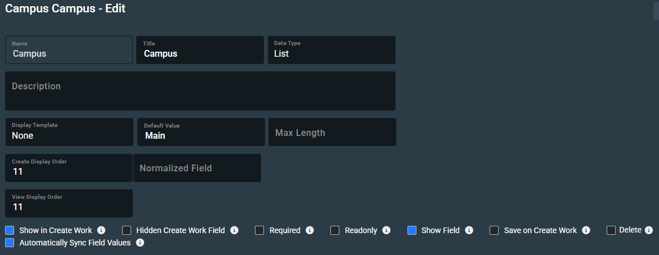Enable the Required checkbox

[x=259, y=230]
